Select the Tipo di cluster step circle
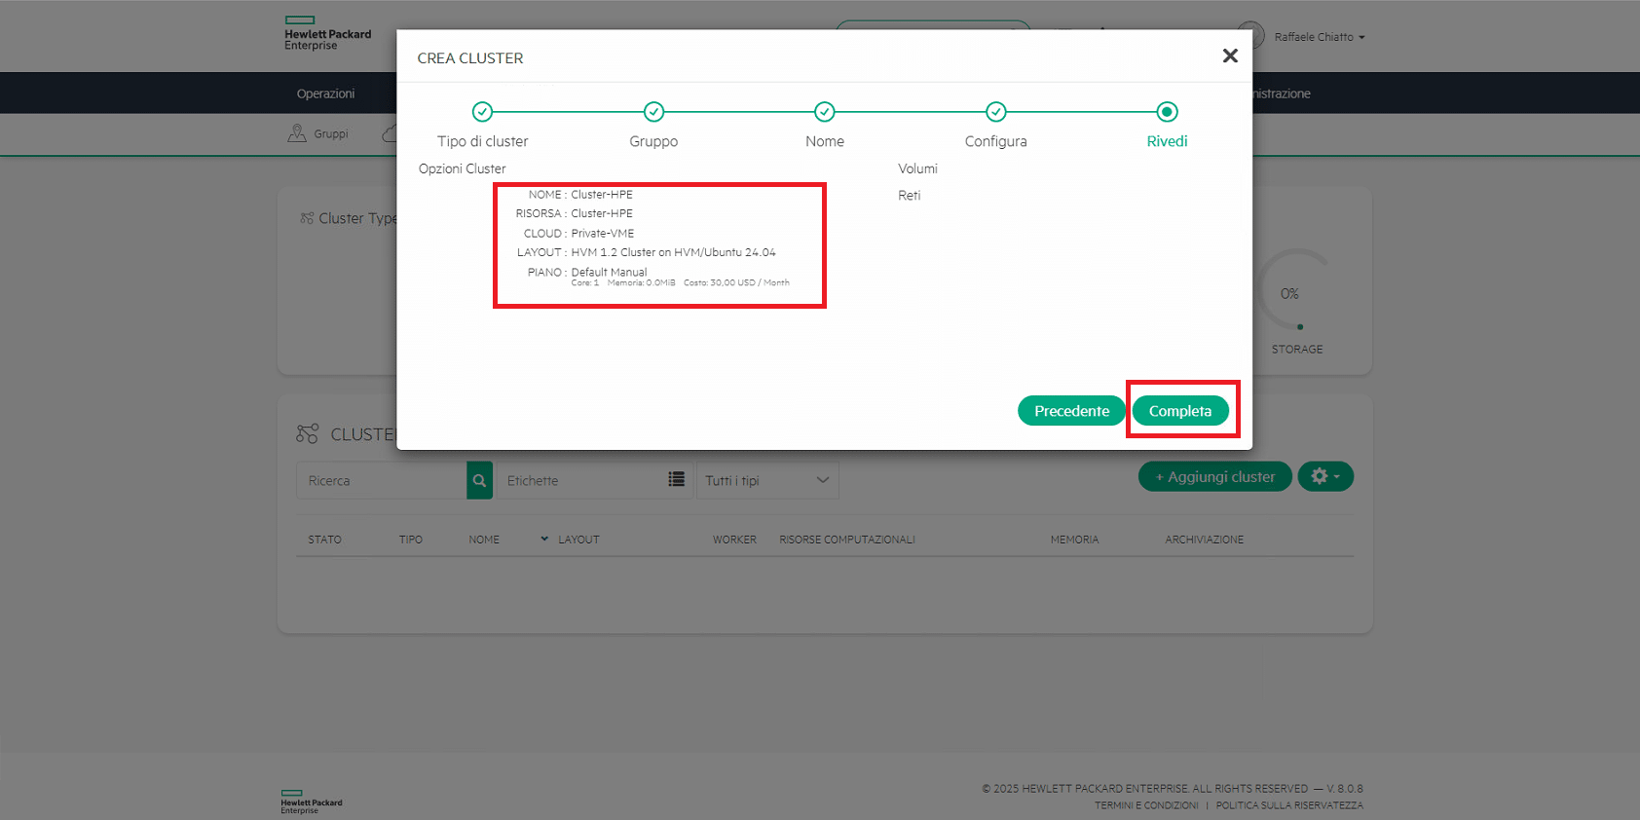 [x=482, y=112]
